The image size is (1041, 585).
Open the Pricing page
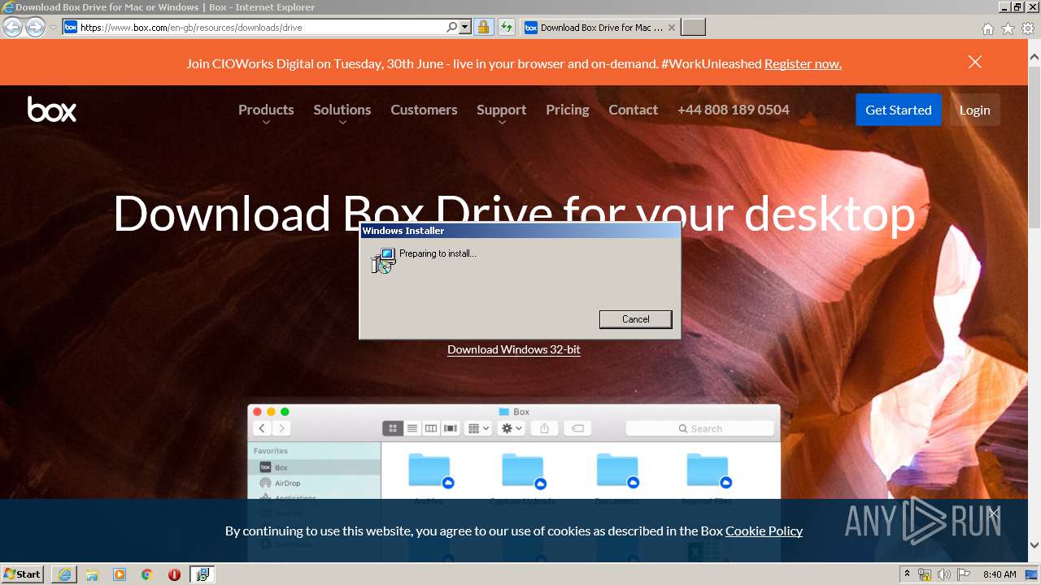click(568, 110)
